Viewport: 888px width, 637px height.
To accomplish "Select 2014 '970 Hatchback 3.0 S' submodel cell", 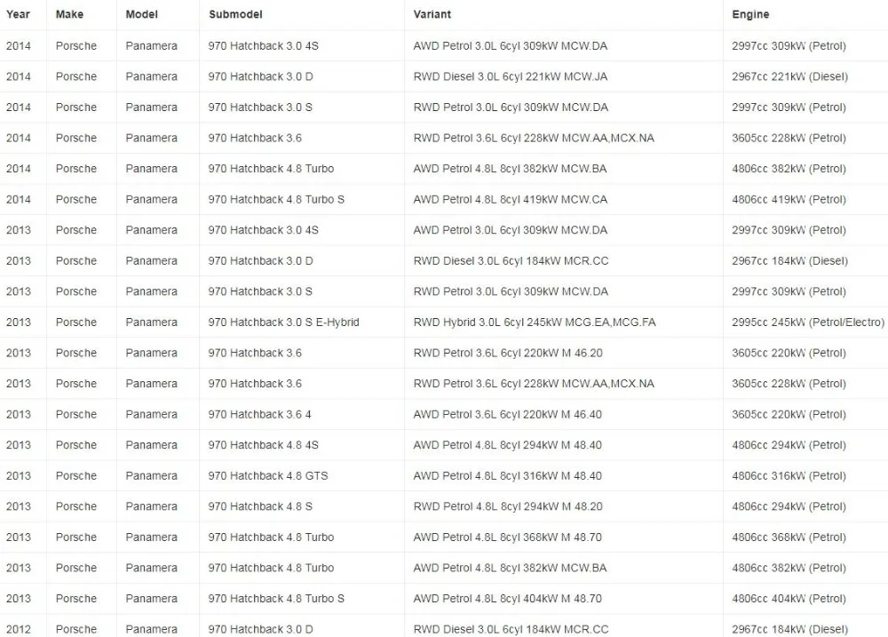I will pos(260,107).
